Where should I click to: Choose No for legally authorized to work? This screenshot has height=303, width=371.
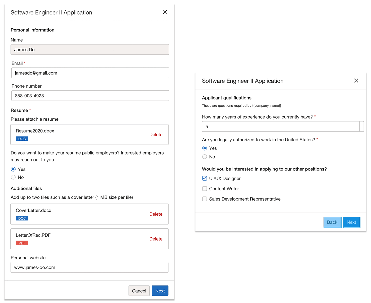[x=205, y=157]
